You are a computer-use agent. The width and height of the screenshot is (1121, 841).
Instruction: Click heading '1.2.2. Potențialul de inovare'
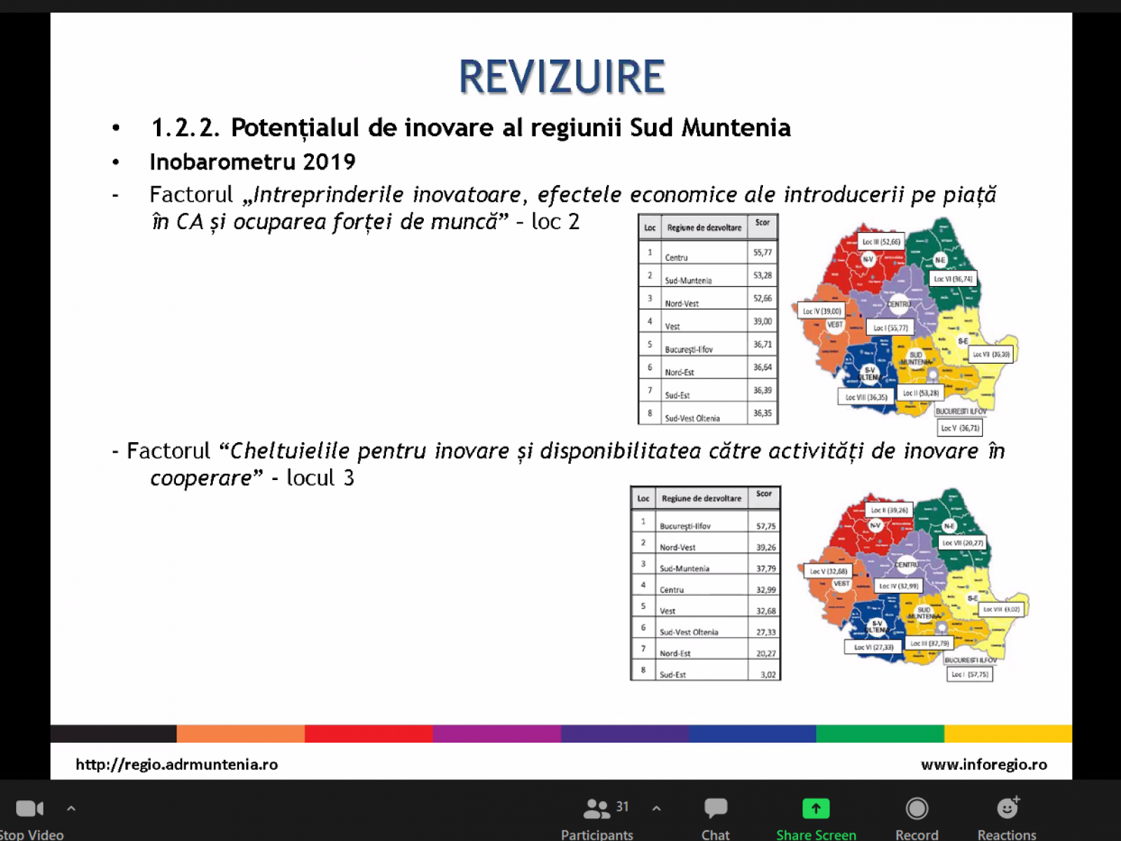pyautogui.click(x=471, y=128)
